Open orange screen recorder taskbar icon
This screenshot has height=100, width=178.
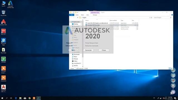34,98
